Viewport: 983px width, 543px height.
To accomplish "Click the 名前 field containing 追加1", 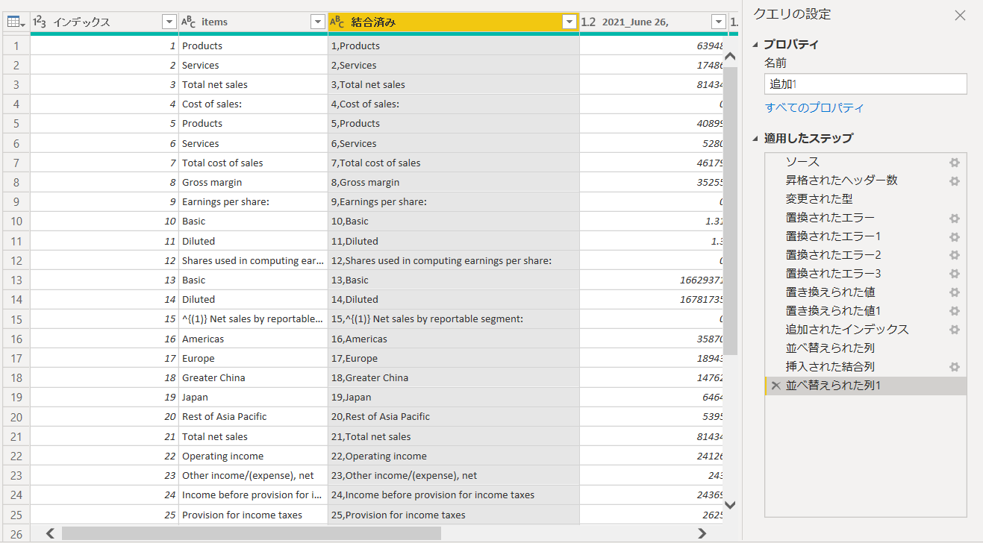I will [x=866, y=84].
